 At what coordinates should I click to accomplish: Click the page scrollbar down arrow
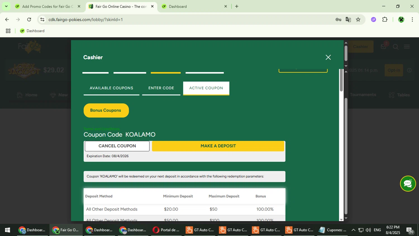(x=346, y=218)
